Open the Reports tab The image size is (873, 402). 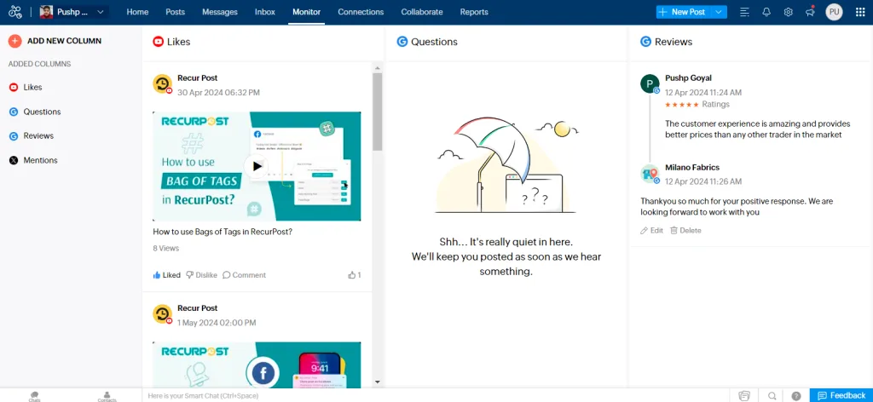pos(474,12)
